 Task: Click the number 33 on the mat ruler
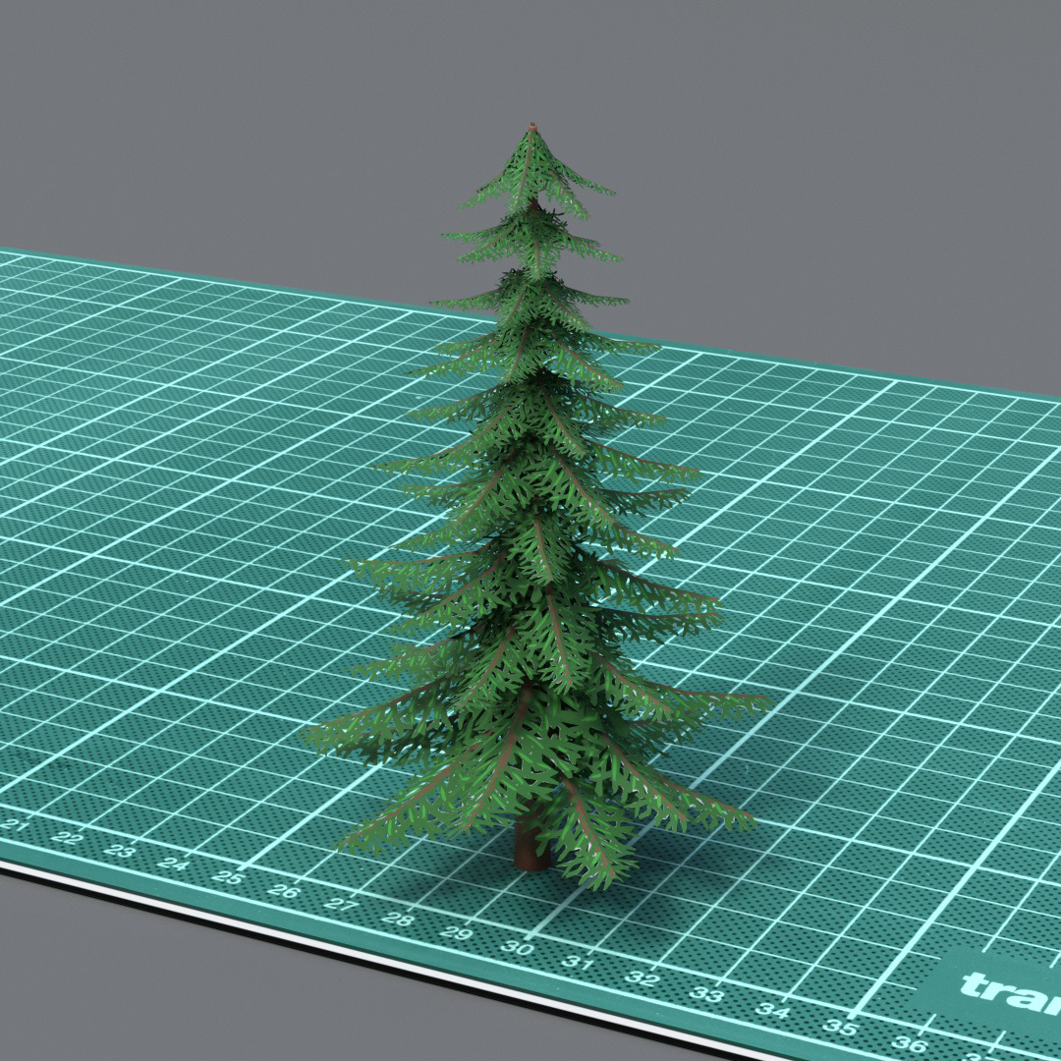pyautogui.click(x=706, y=994)
